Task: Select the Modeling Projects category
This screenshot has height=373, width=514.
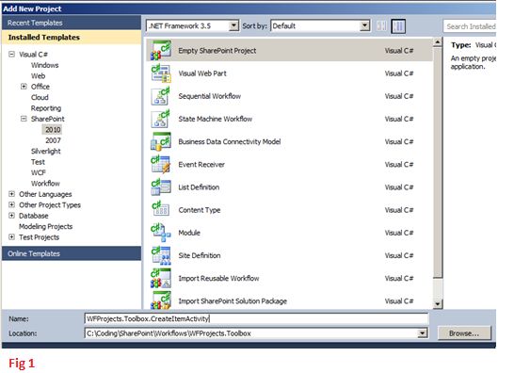Action: click(45, 226)
